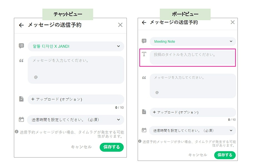The height and width of the screenshot is (167, 267).
Task: Click calendar icon in チャットビュー panel
Action: click(x=21, y=120)
